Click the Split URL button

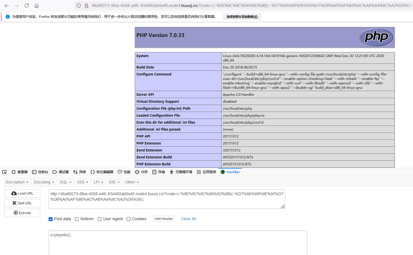(x=22, y=203)
